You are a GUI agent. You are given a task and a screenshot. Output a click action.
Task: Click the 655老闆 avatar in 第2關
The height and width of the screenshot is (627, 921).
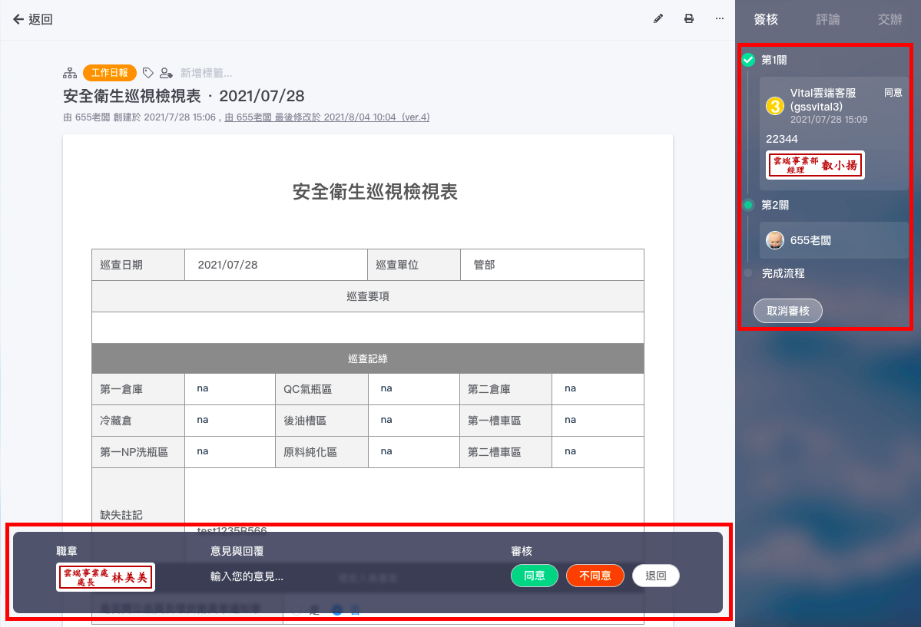coord(775,240)
